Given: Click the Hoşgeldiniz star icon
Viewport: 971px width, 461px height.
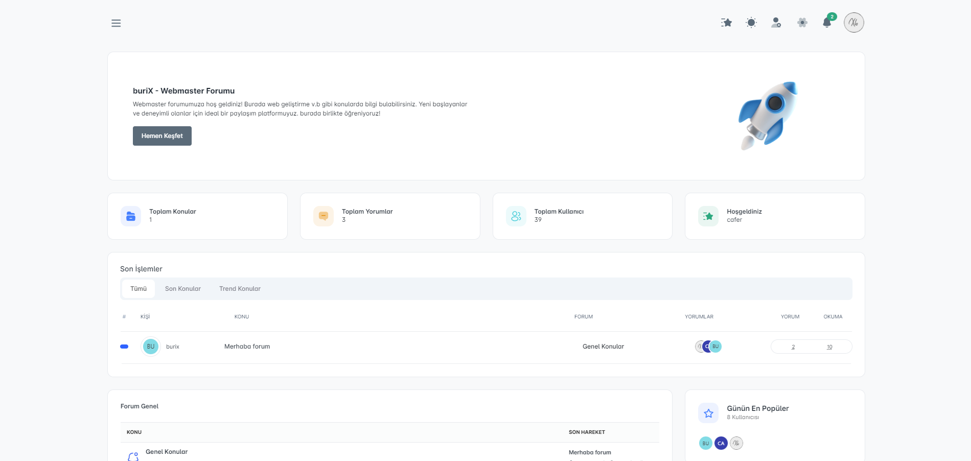Looking at the screenshot, I should point(708,216).
